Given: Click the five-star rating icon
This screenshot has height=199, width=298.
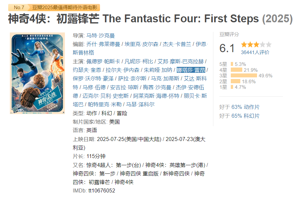Looking at the screenshot, I should pyautogui.click(x=256, y=45).
